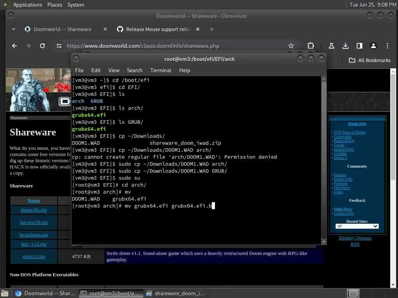Click the Doomworld marine banner image
The image size is (398, 298).
point(38,90)
